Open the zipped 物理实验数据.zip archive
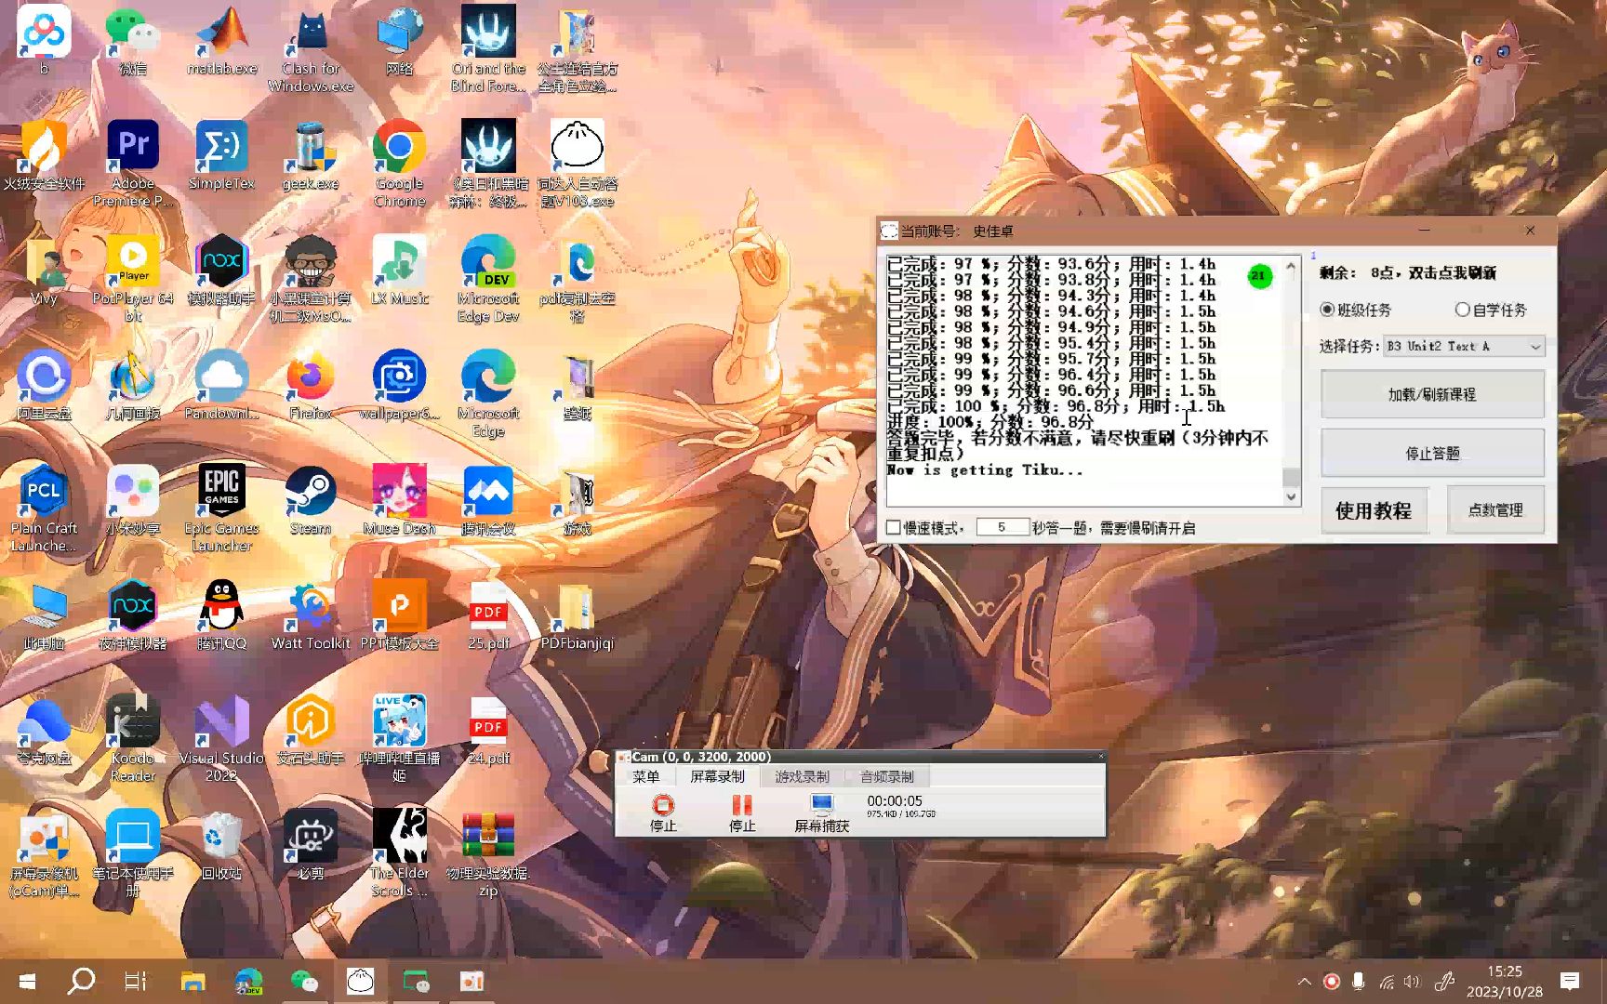The image size is (1607, 1004). [488, 853]
